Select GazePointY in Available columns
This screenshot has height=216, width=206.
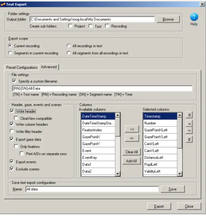point(98,144)
